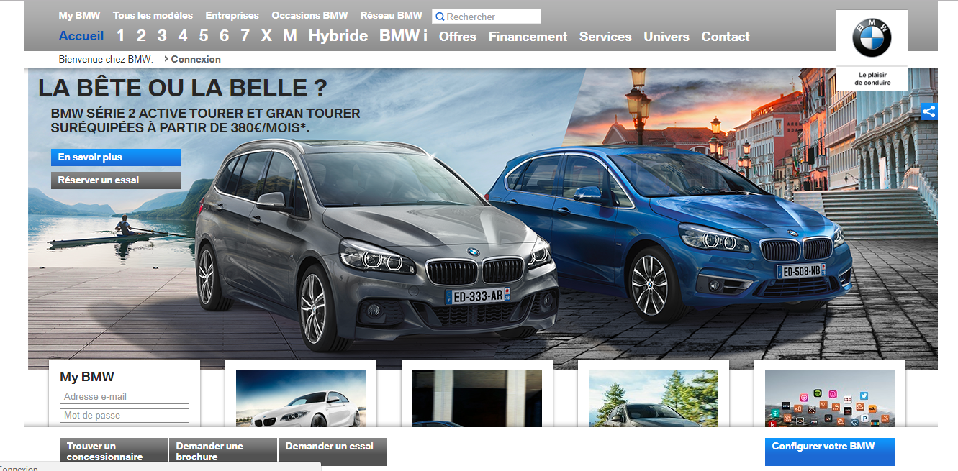Open the Série 6 menu

pos(225,36)
